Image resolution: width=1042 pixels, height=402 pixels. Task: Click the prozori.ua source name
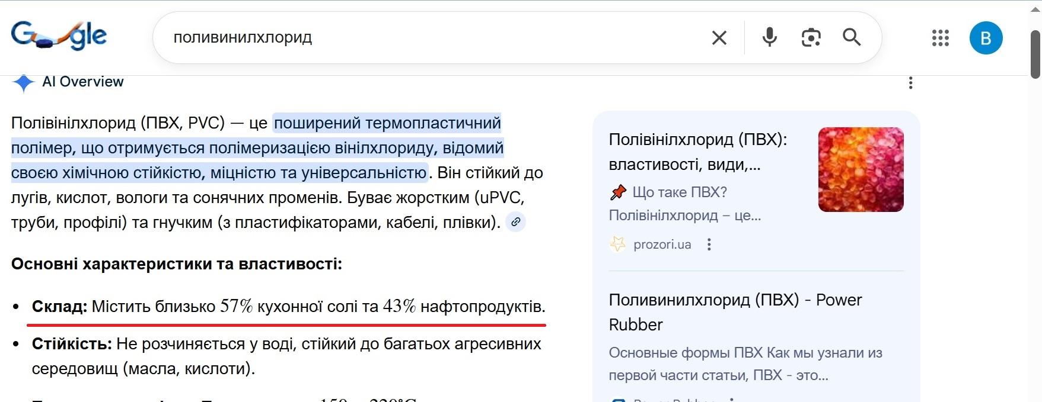(662, 245)
